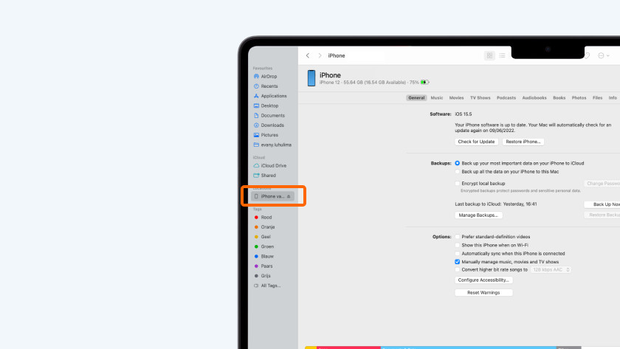This screenshot has width=620, height=349.
Task: Enable Show this iPhone when on Wi-Fi
Action: 457,245
